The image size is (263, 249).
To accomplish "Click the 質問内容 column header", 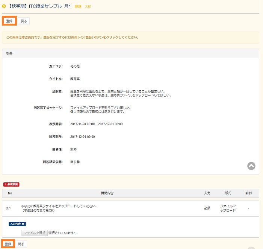I will [107, 193].
